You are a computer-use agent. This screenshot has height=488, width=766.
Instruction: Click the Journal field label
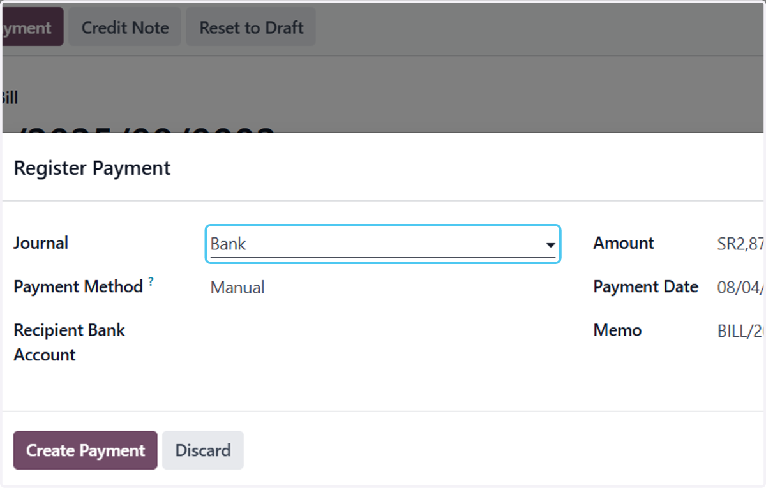(41, 243)
